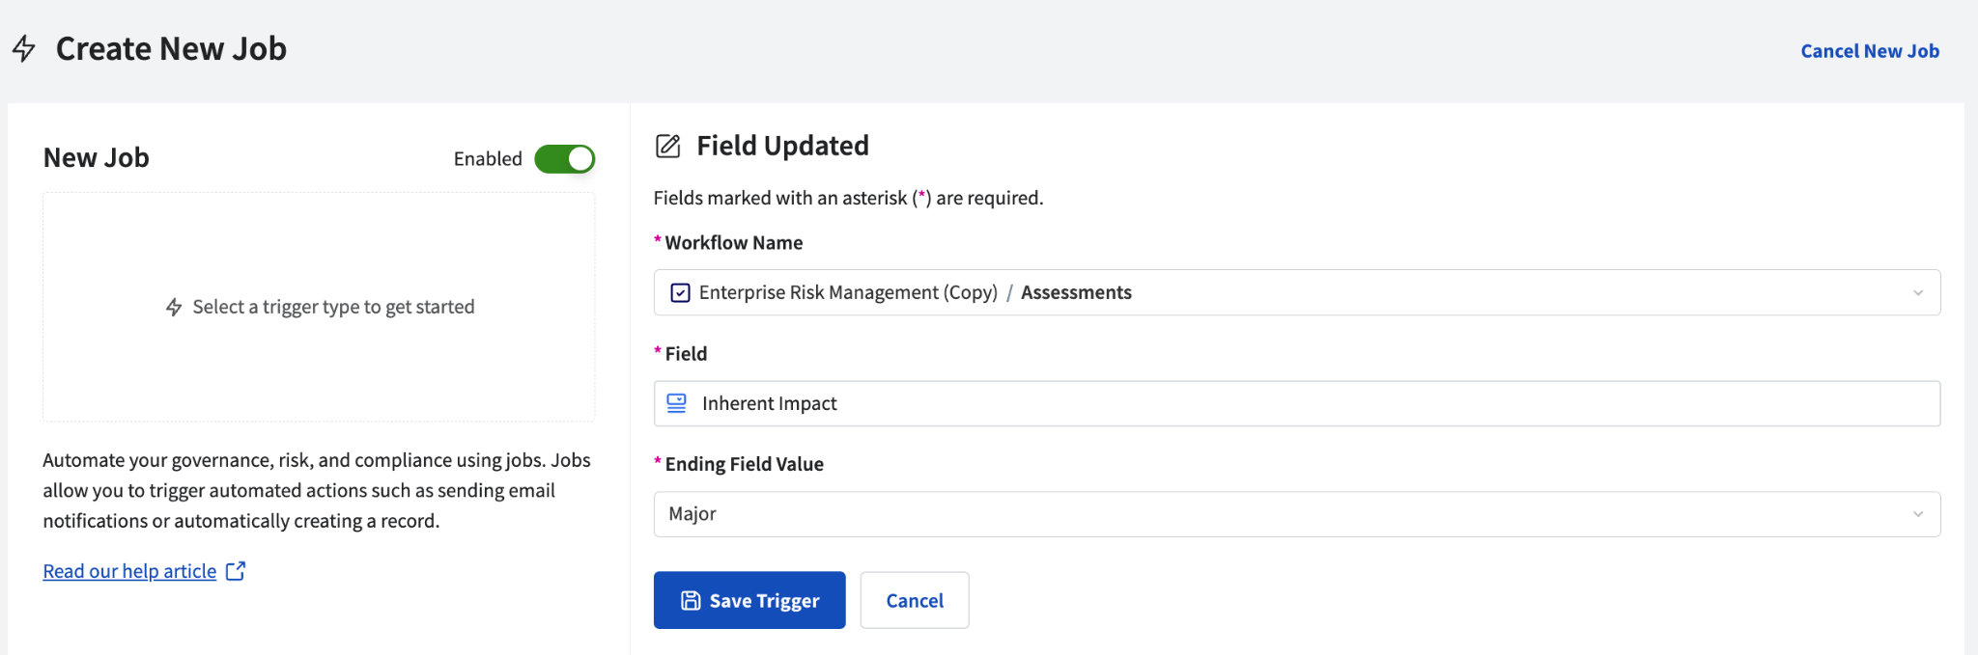Click the Enabled label text
Screen dimensions: 1978x655
488,159
